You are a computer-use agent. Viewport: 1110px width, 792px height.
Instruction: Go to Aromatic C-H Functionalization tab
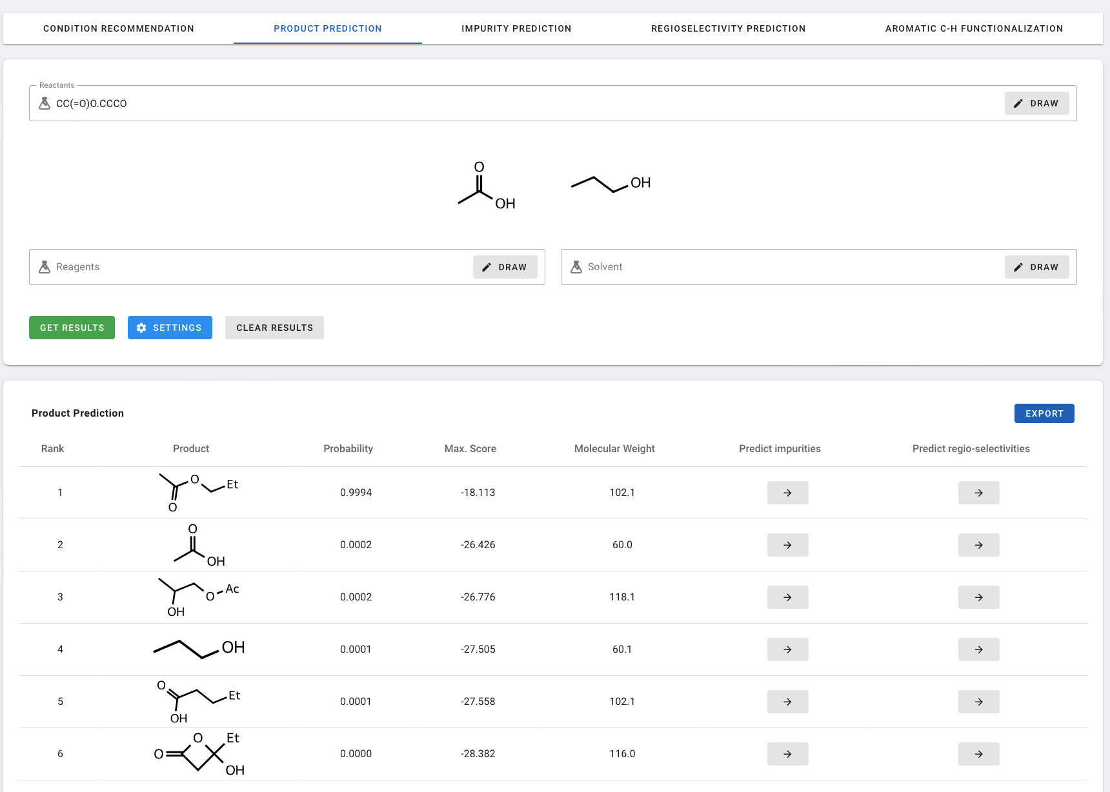[974, 28]
